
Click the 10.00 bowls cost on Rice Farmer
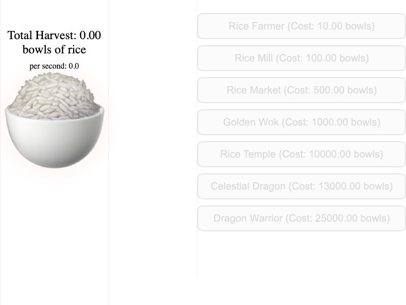pos(345,26)
